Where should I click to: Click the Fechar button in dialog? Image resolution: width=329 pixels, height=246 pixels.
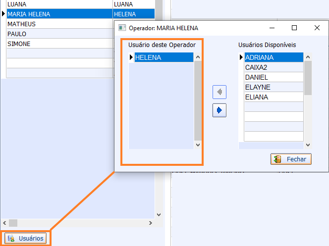291,159
